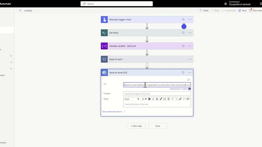
Task: Insert a hyperlink in the email body
Action: coord(180,99)
